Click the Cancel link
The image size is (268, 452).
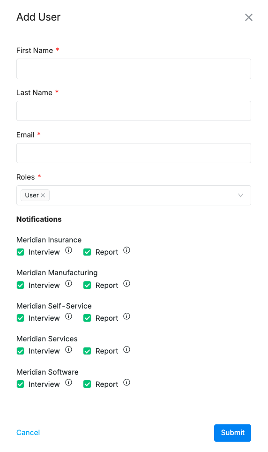pyautogui.click(x=28, y=433)
